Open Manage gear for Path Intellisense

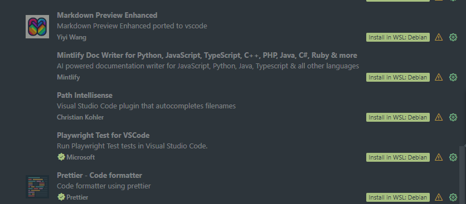click(x=453, y=117)
